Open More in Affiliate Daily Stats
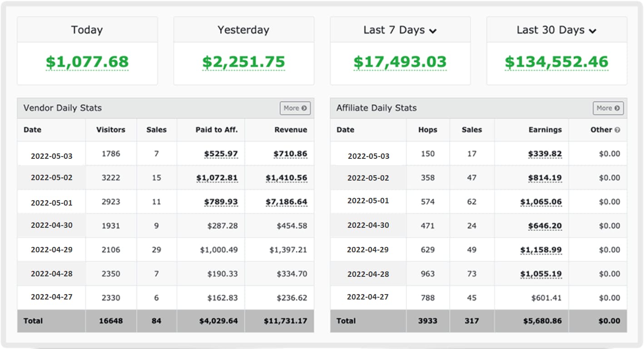Viewport: 644px width, 349px height. click(608, 108)
